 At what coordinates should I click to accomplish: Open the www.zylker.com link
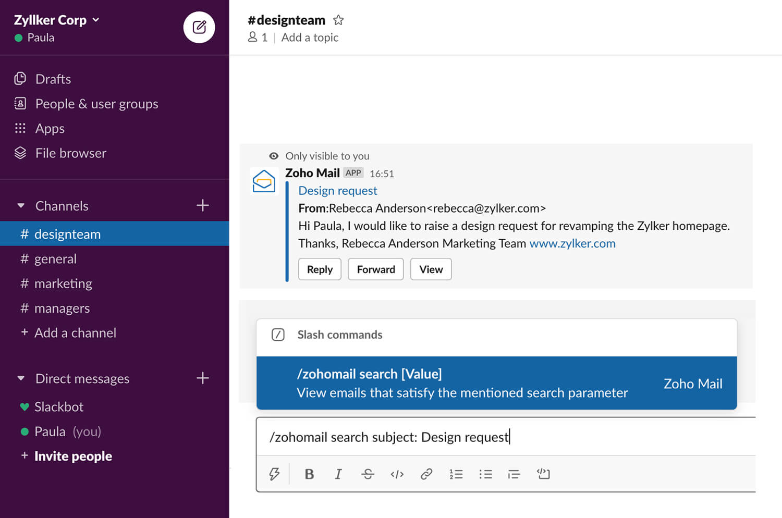pos(572,243)
